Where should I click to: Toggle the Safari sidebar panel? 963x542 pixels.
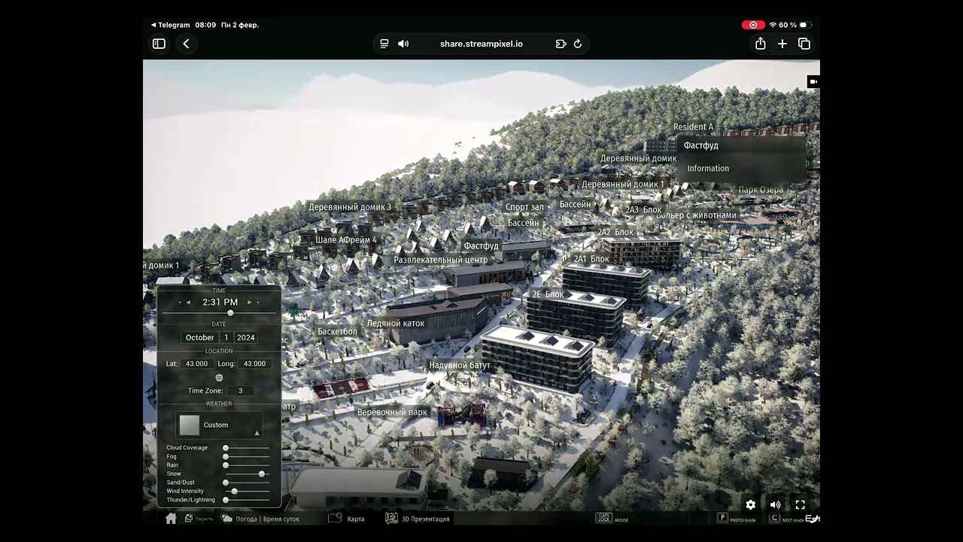pyautogui.click(x=159, y=44)
